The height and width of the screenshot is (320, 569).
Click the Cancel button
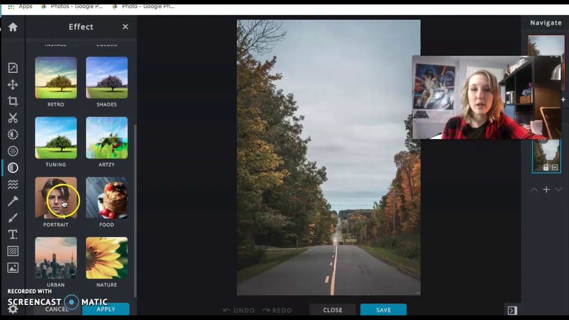57,309
